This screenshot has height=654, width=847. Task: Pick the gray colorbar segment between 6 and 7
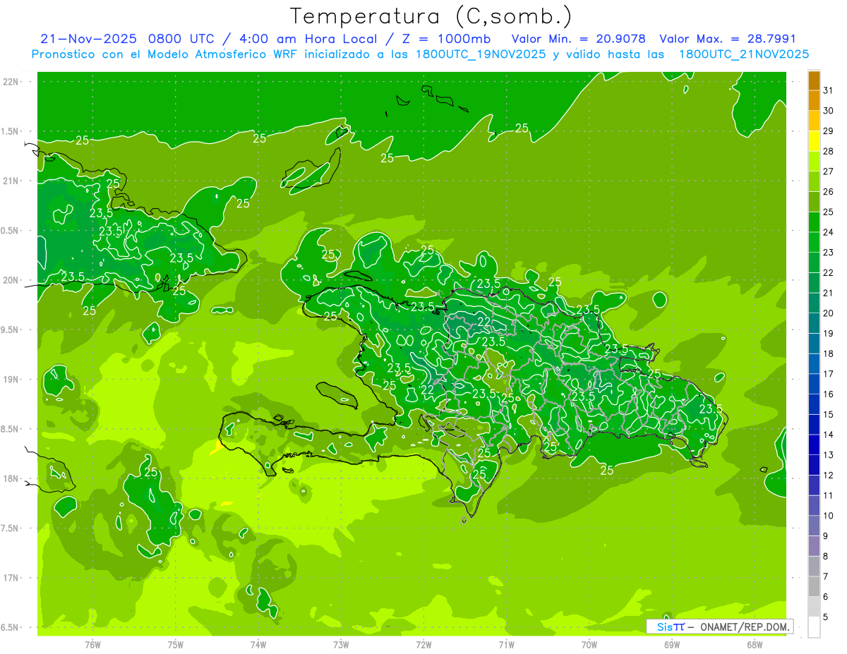814,587
